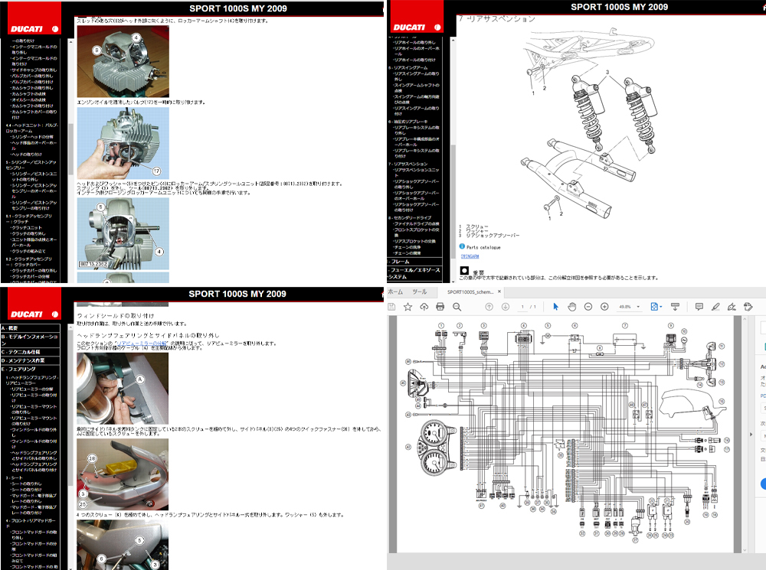Activate the hand pan tool

(x=572, y=307)
